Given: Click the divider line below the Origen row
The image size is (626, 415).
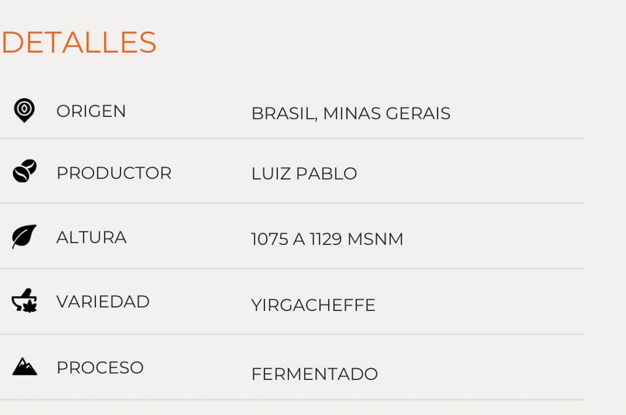Looking at the screenshot, I should pyautogui.click(x=293, y=139).
